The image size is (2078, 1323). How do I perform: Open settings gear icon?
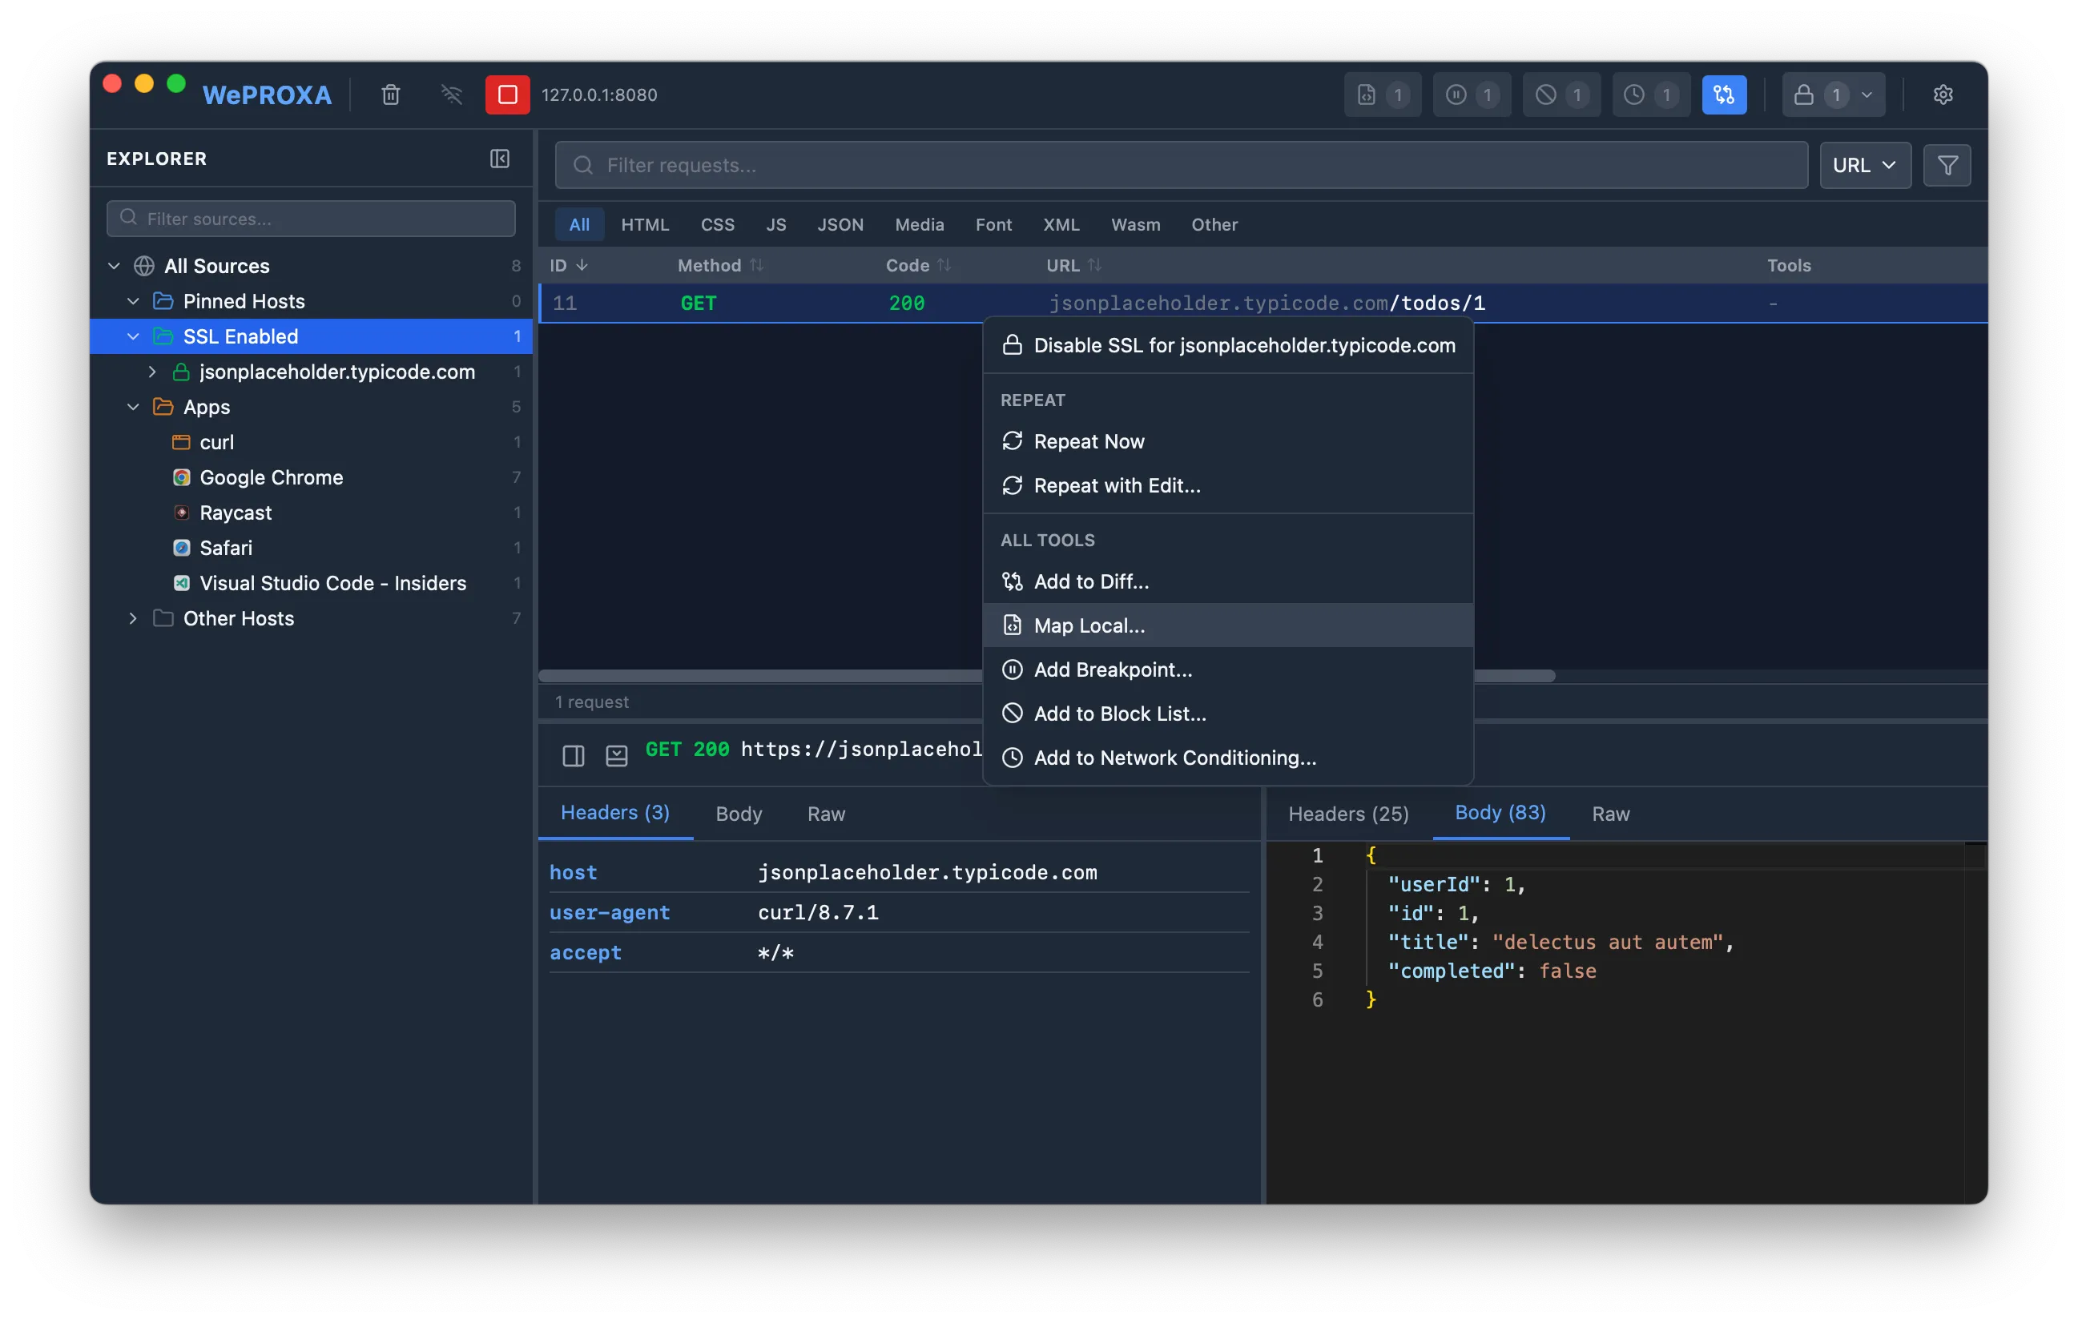1943,94
